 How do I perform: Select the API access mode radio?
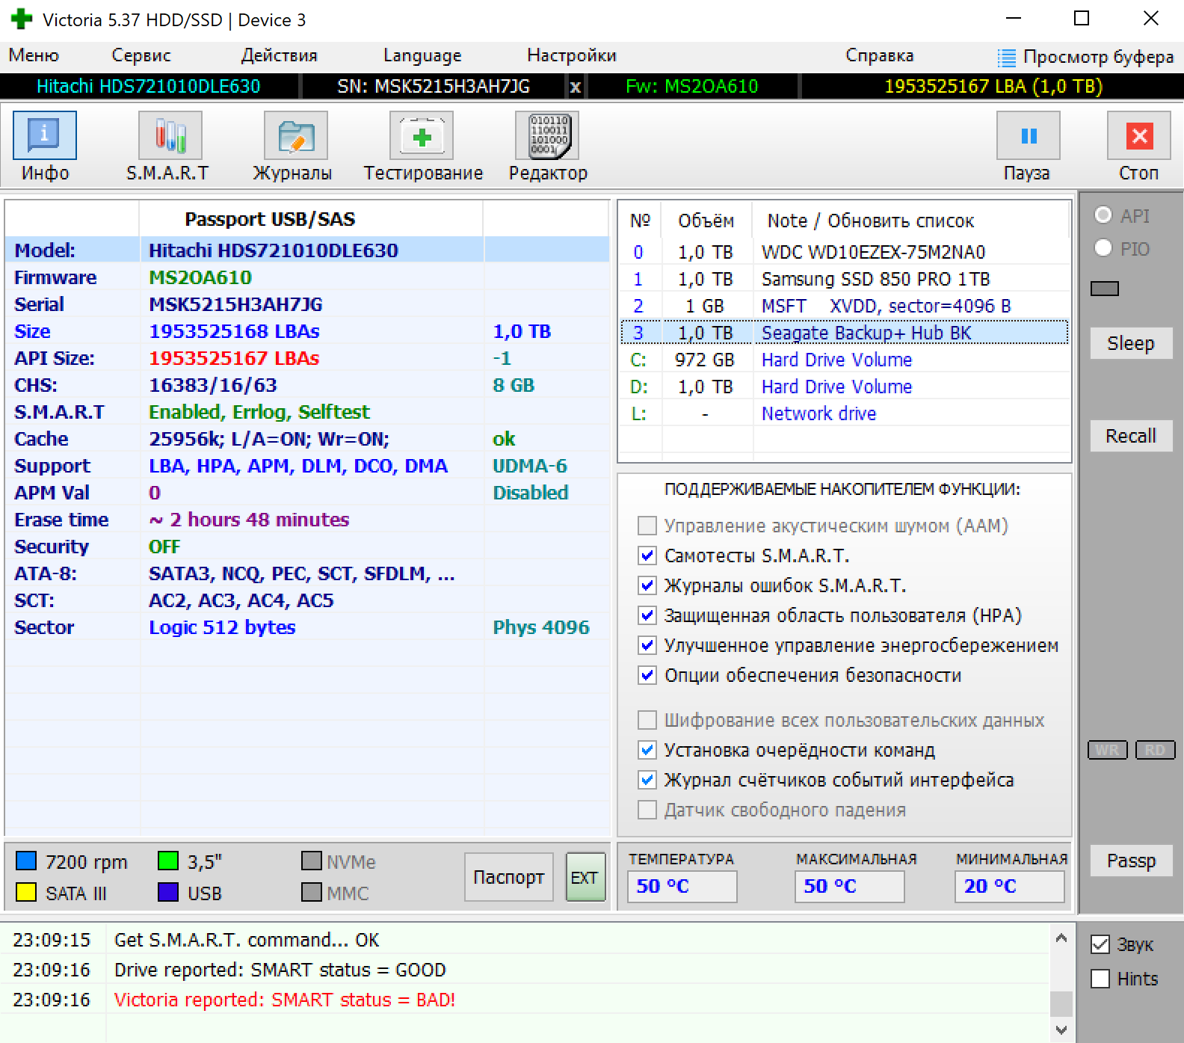click(x=1103, y=215)
